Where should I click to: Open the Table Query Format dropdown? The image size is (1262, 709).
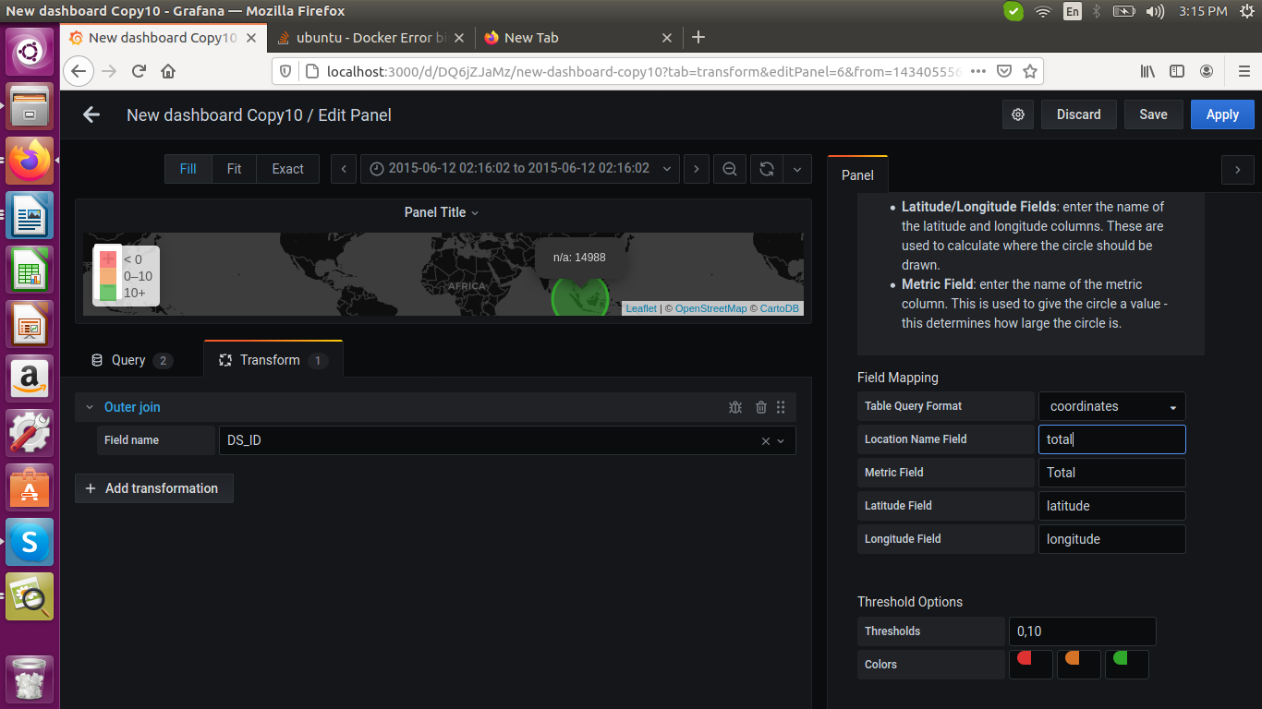1111,406
